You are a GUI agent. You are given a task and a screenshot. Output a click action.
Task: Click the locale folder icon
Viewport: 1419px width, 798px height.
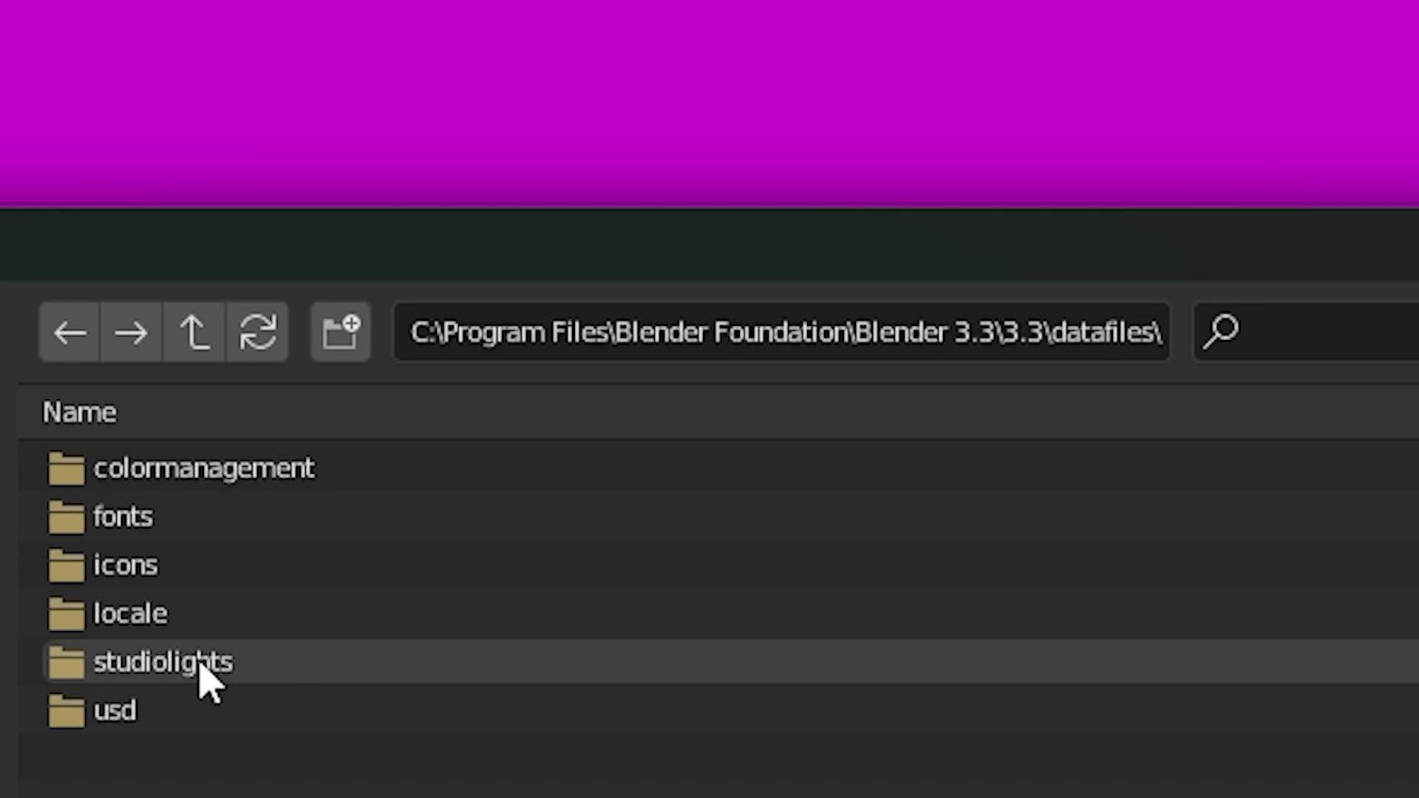pos(67,615)
